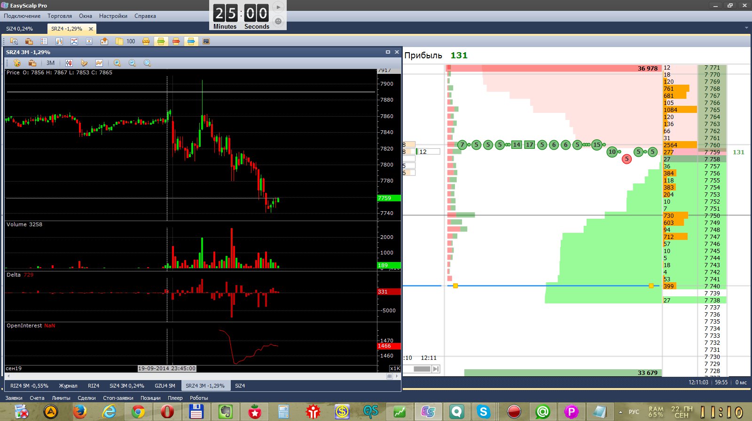Image resolution: width=752 pixels, height=421 pixels.
Task: Click the tick timeline gray scroll slider
Action: coord(422,369)
